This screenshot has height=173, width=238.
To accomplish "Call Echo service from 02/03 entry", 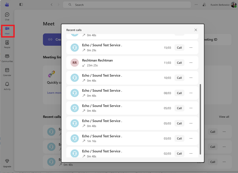I will tap(179, 154).
